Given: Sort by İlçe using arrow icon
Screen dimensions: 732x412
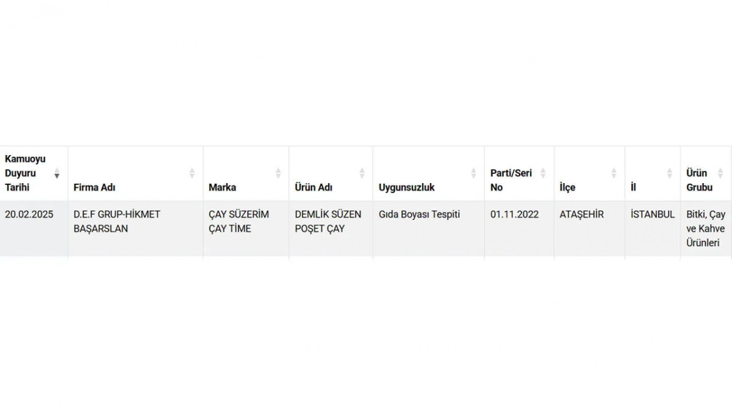Looking at the screenshot, I should click(x=614, y=173).
